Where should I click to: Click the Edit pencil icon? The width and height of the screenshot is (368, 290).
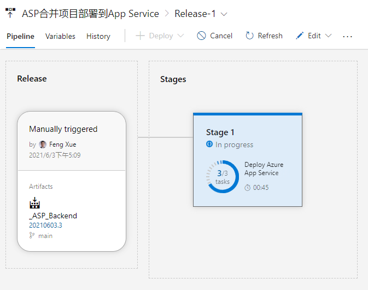click(x=300, y=36)
